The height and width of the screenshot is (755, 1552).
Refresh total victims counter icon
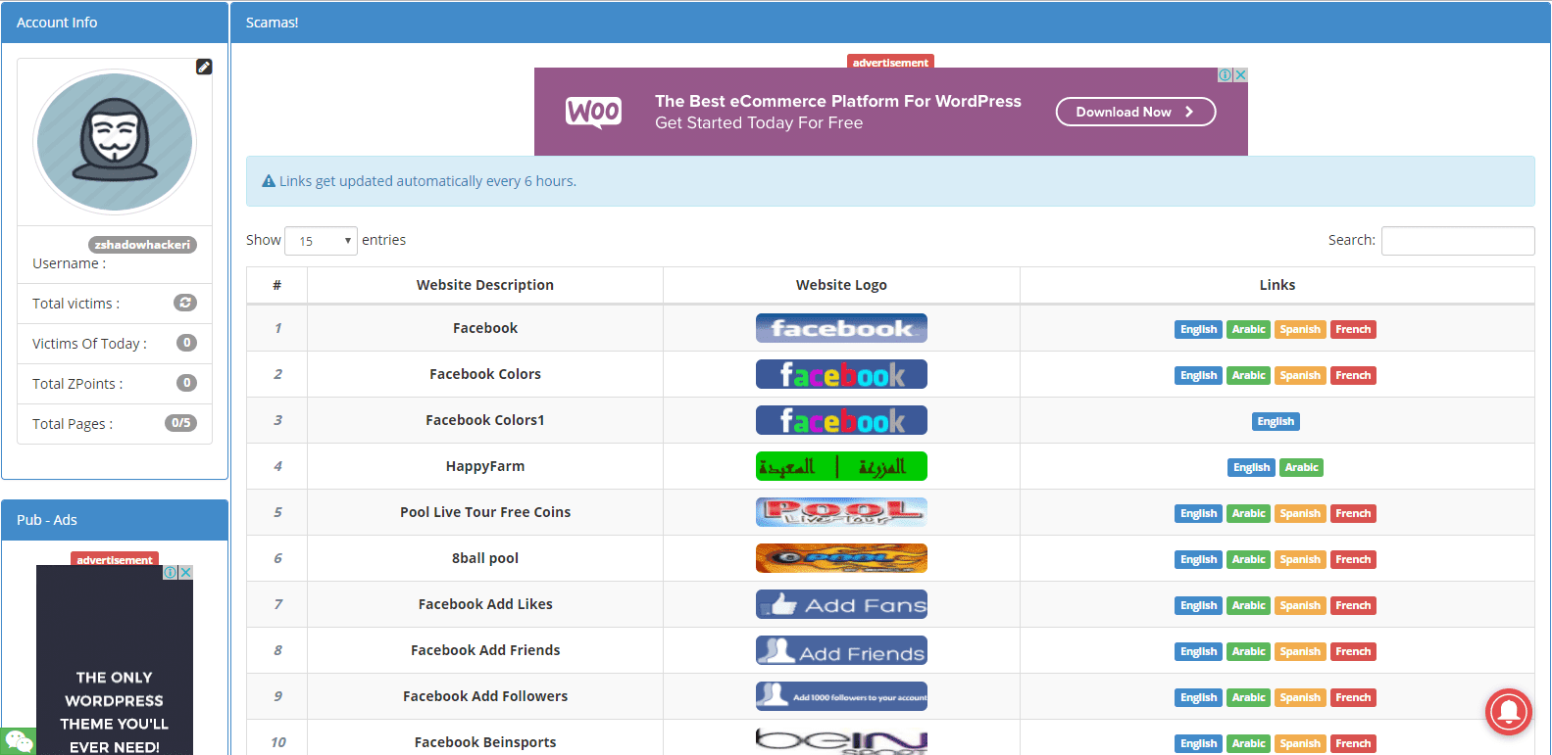coord(185,303)
